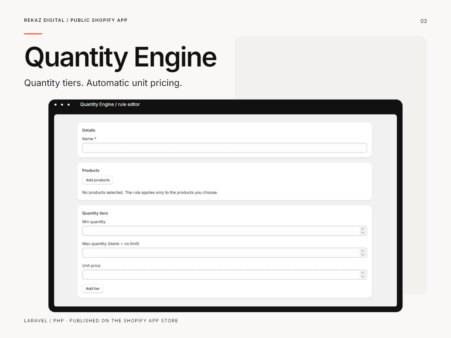Click the Add tier button

click(93, 289)
